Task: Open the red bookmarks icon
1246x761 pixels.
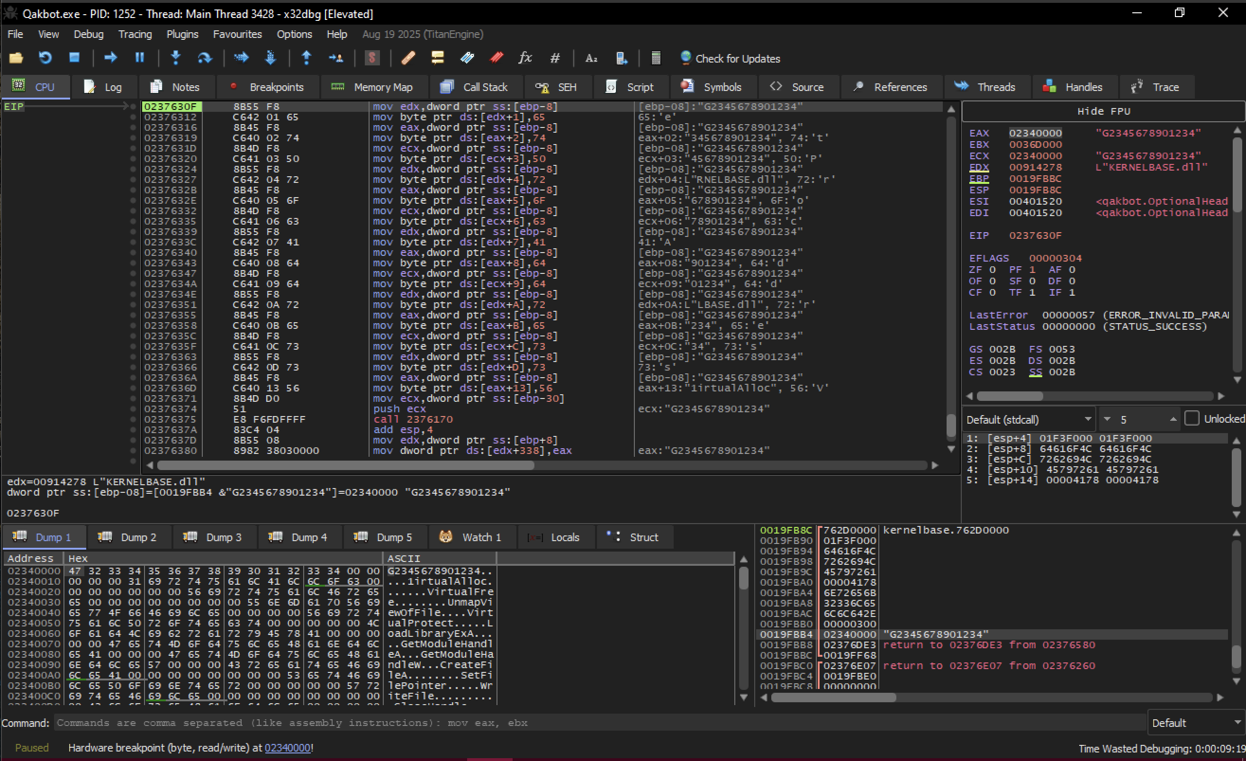Action: tap(496, 58)
